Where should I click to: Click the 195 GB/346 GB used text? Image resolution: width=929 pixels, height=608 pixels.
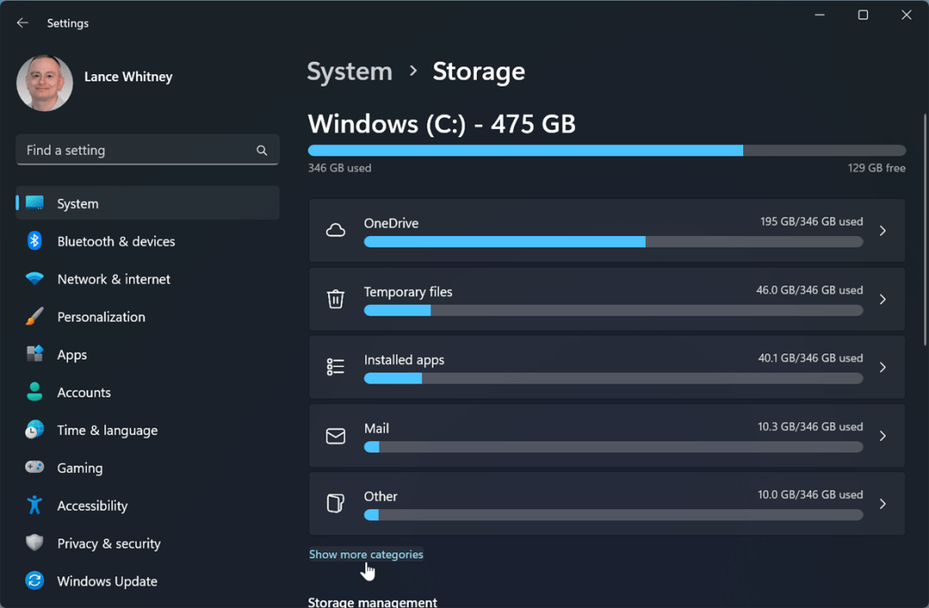(x=811, y=222)
